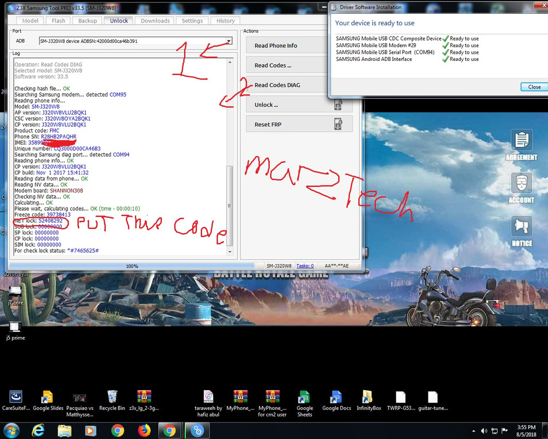
Task: Open active Chrome window in taskbar
Action: 169,431
